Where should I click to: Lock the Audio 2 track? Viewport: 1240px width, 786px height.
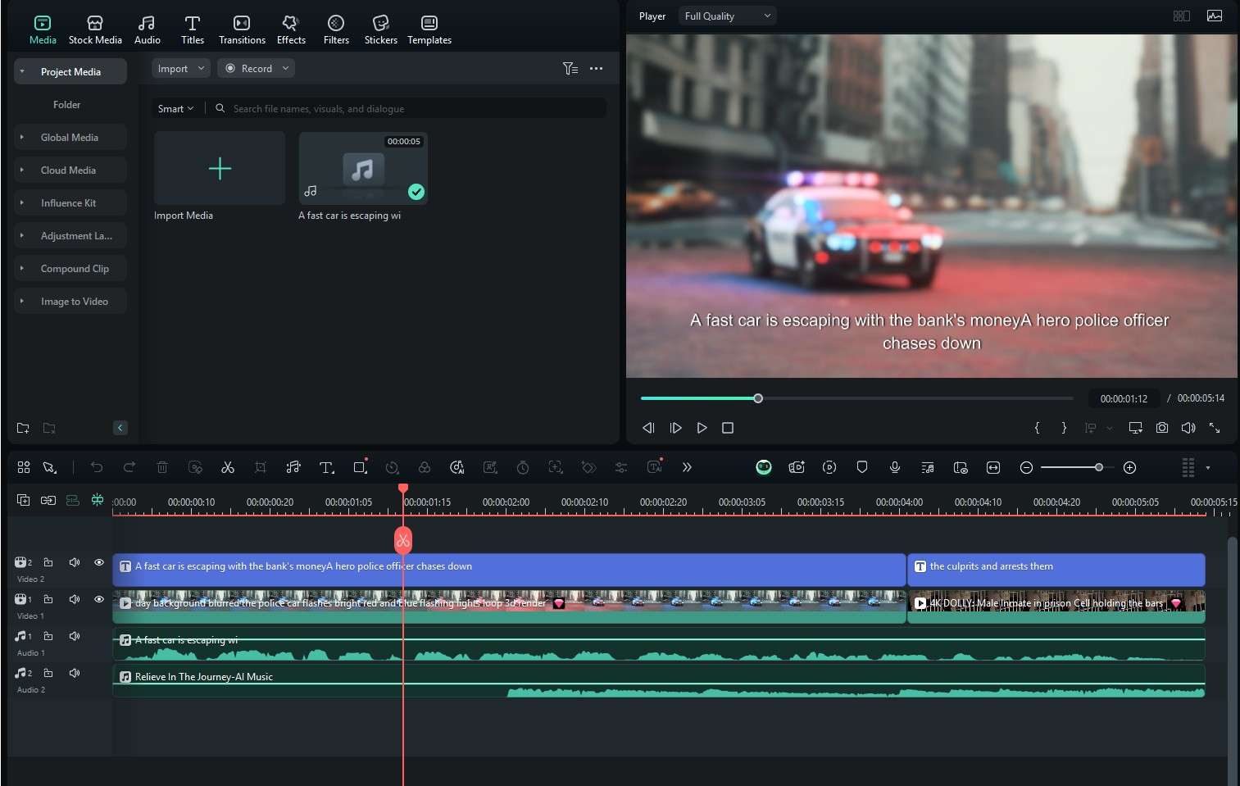coord(48,673)
